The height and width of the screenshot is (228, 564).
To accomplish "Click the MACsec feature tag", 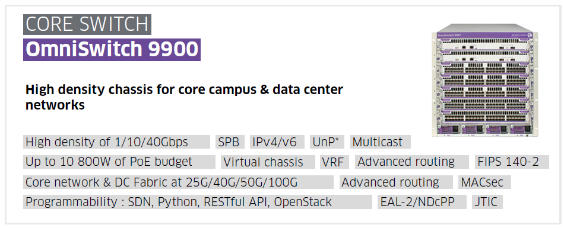I will [484, 182].
